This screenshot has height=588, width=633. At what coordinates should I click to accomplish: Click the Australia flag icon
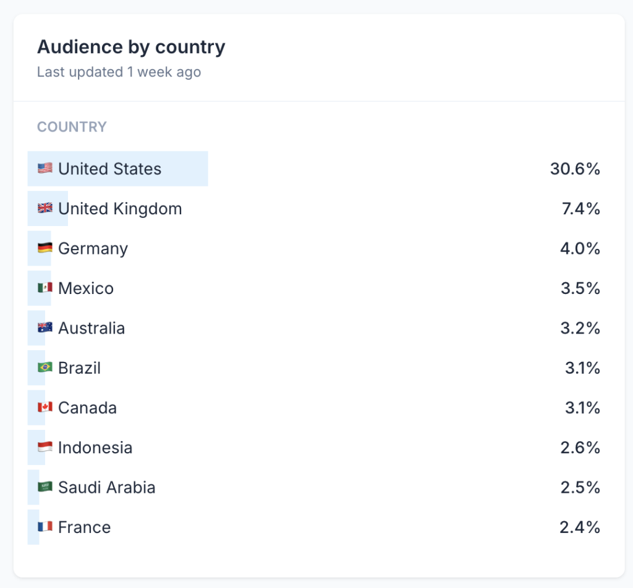click(x=45, y=328)
